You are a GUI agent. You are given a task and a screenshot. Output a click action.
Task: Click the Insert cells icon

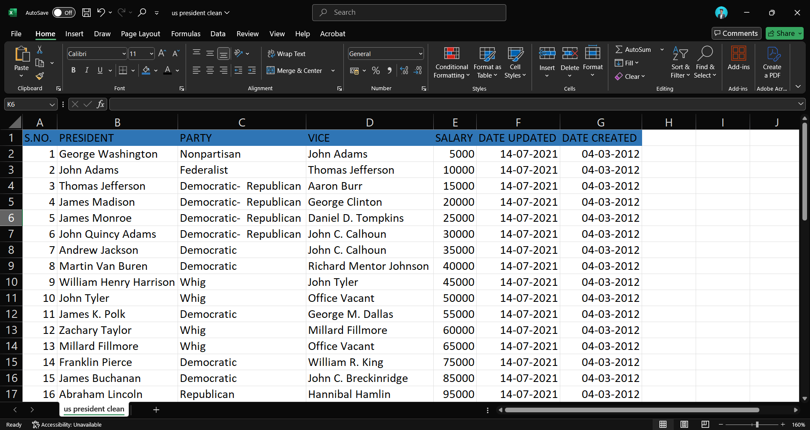coord(547,54)
